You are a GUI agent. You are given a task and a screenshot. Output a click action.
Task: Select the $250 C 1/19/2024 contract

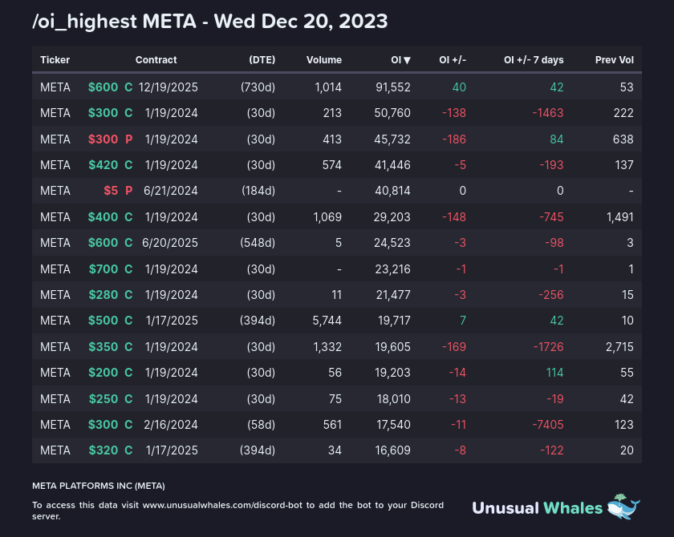pos(143,399)
